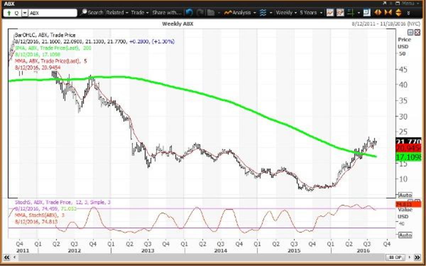Click the 2015 year label on time axis

[x=294, y=250]
